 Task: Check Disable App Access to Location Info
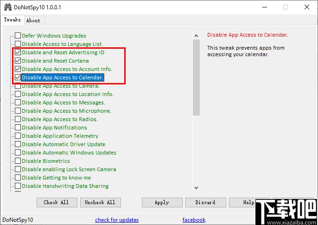[x=18, y=94]
